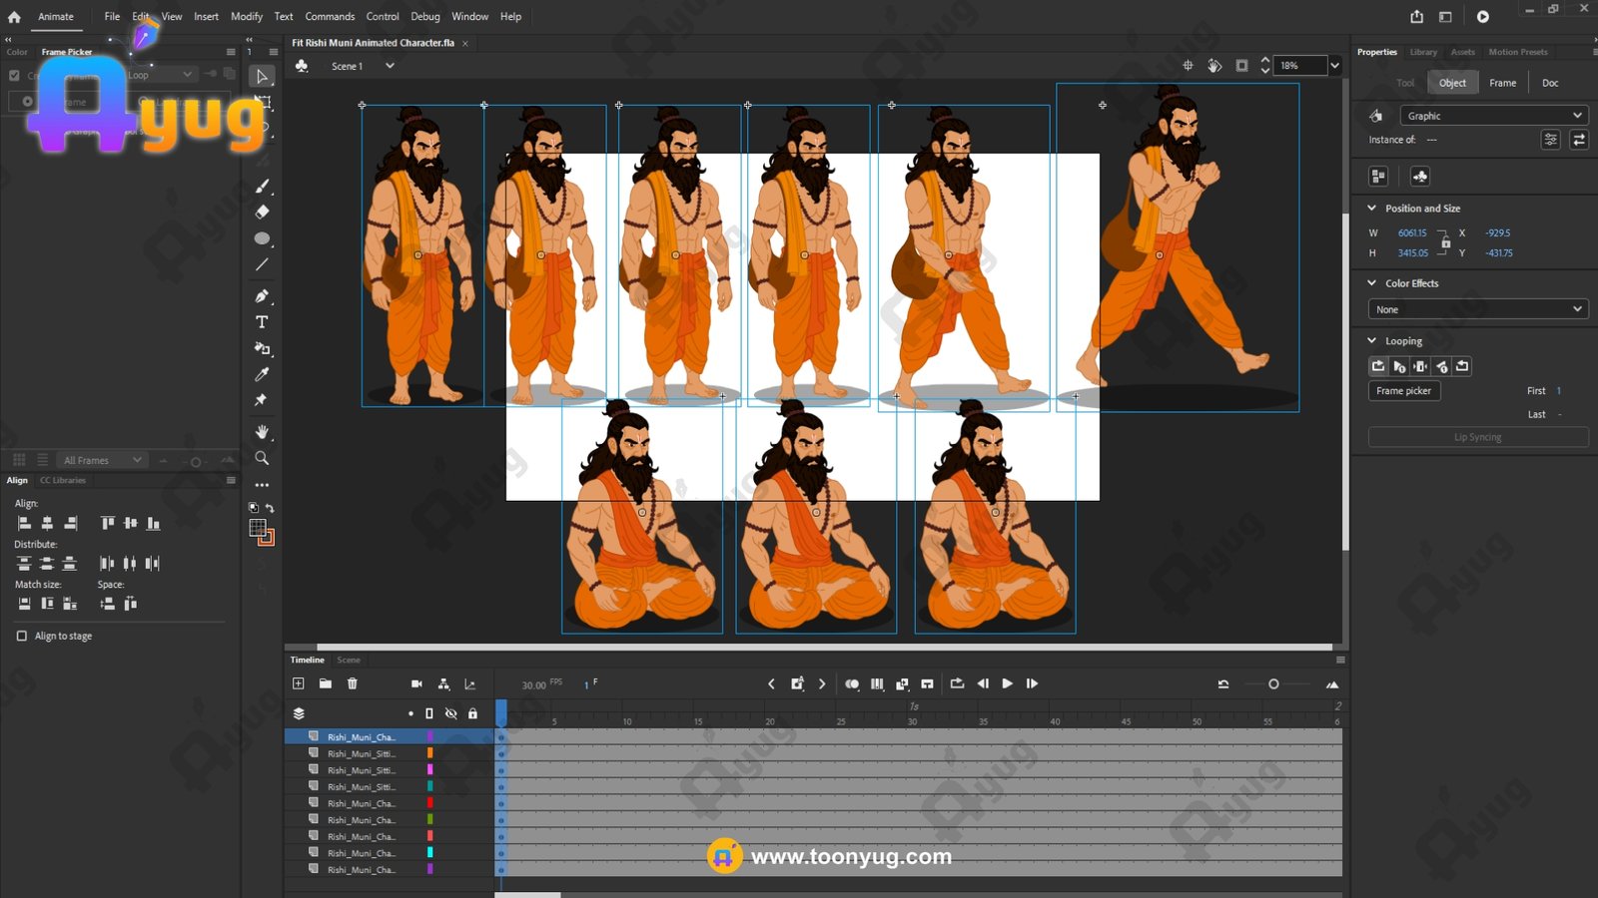Viewport: 1598px width, 898px height.
Task: Click the delete layer trash icon
Action: (x=352, y=683)
